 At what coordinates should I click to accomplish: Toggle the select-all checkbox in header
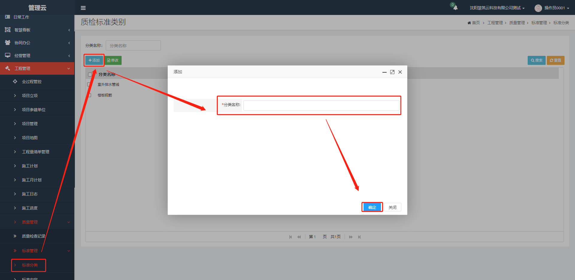[x=90, y=74]
